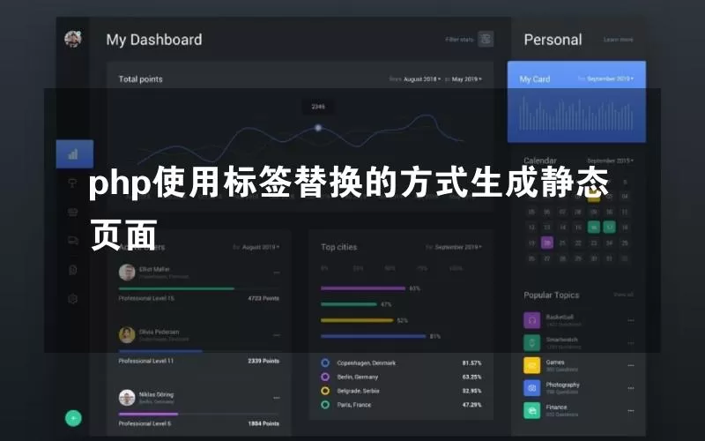Open the Calendar month dropdown

[610, 161]
